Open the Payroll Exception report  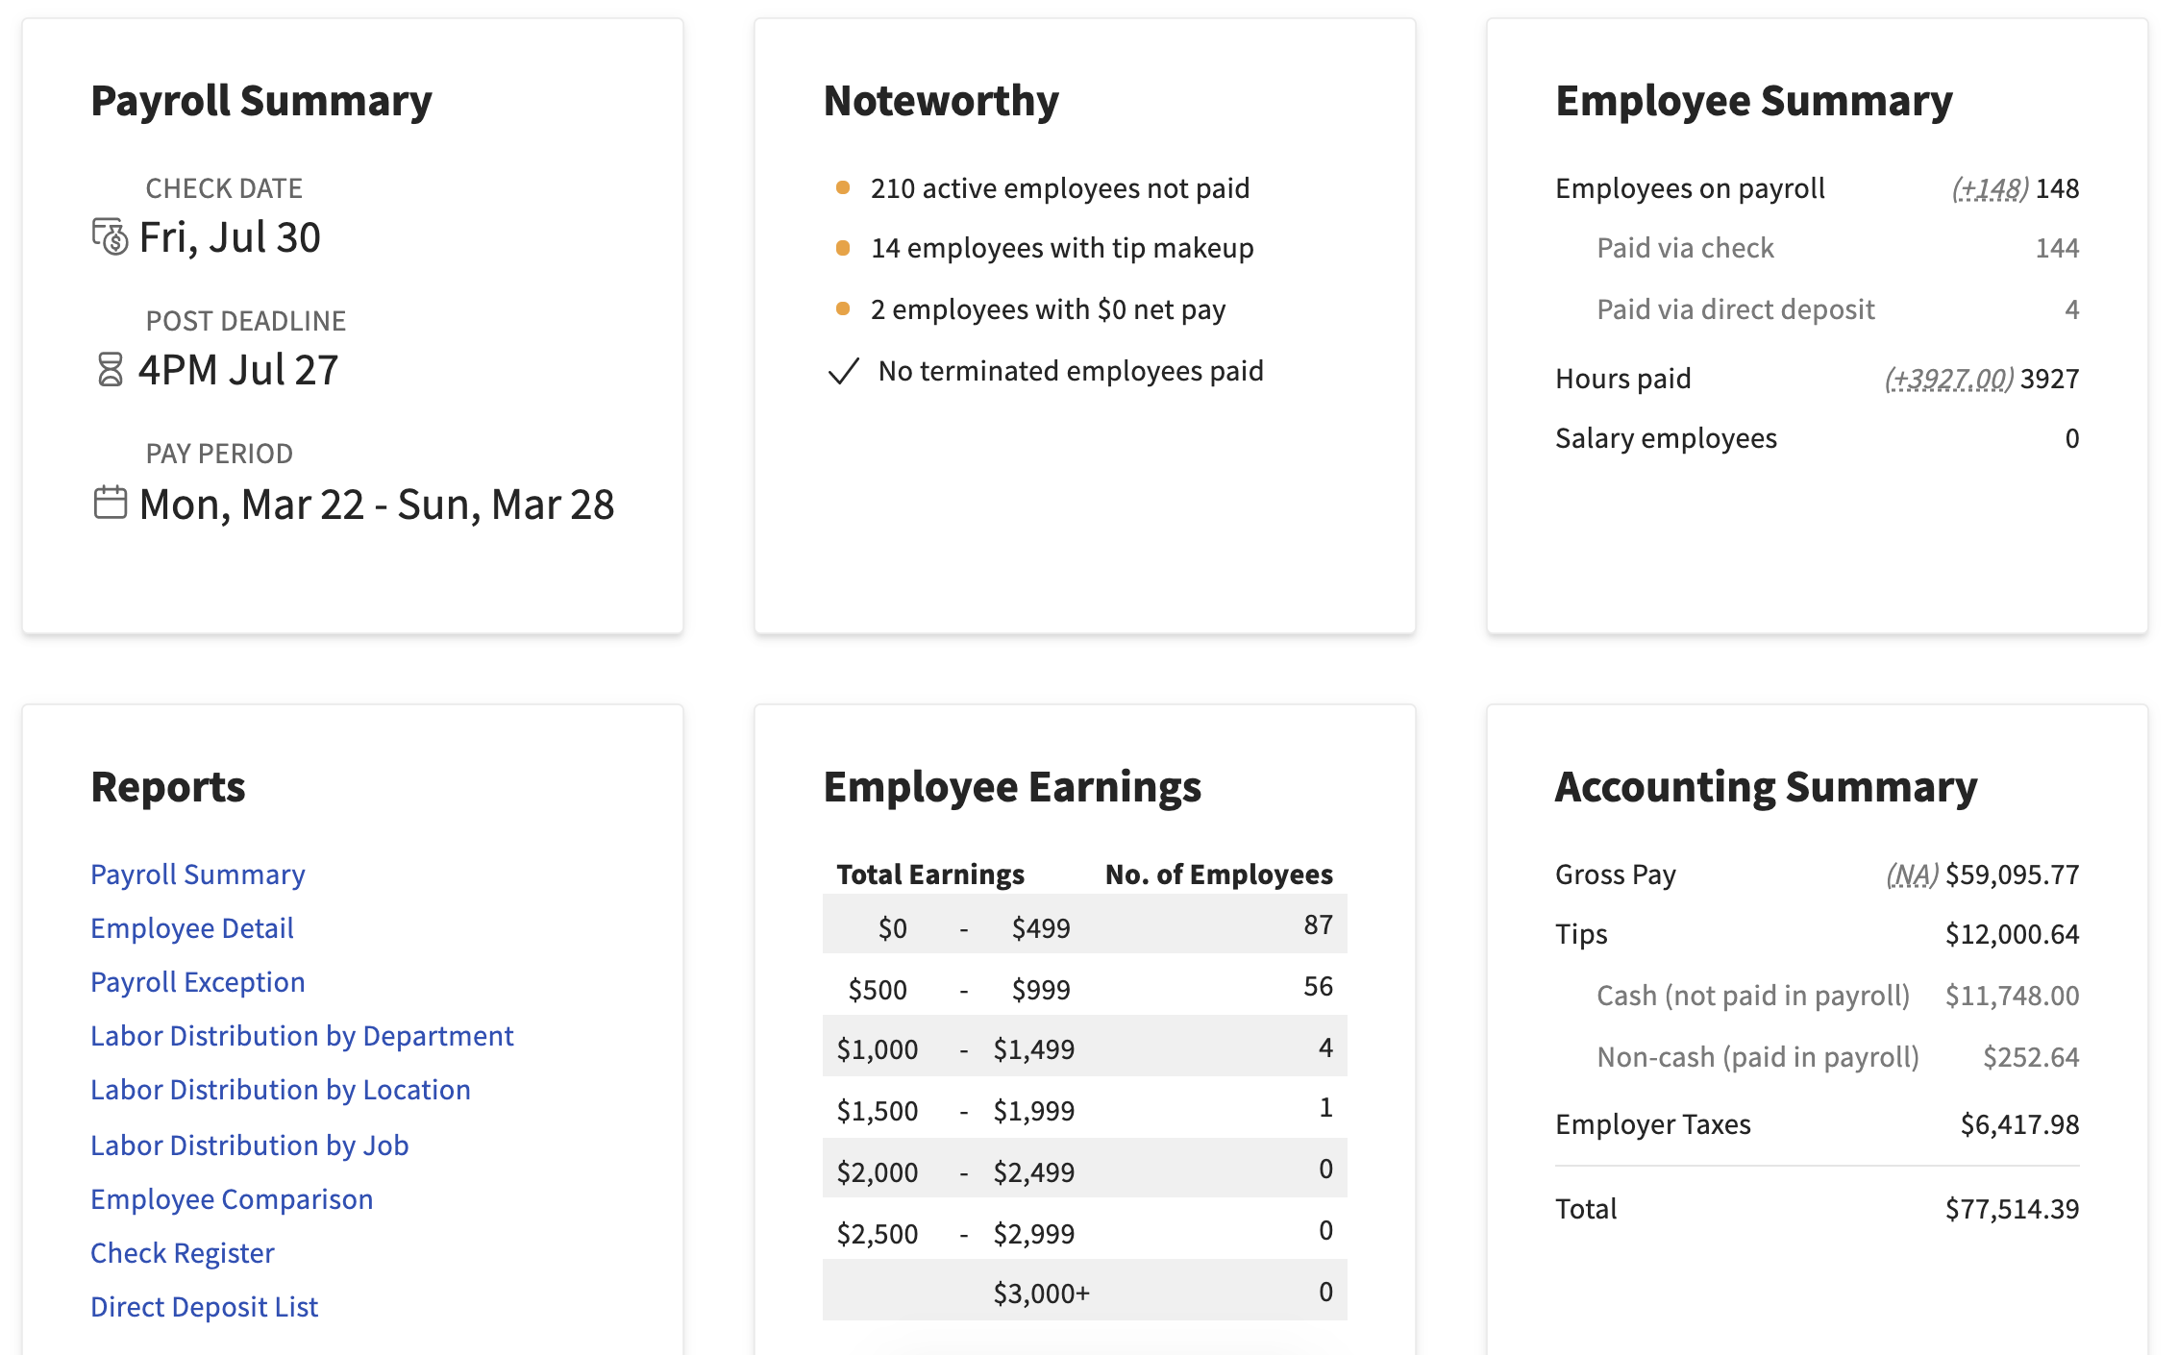[x=197, y=982]
